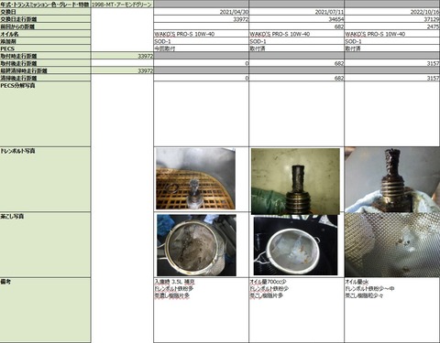Click the notes cell starting with オイル量ok
This screenshot has width=440, height=343.
392,310
